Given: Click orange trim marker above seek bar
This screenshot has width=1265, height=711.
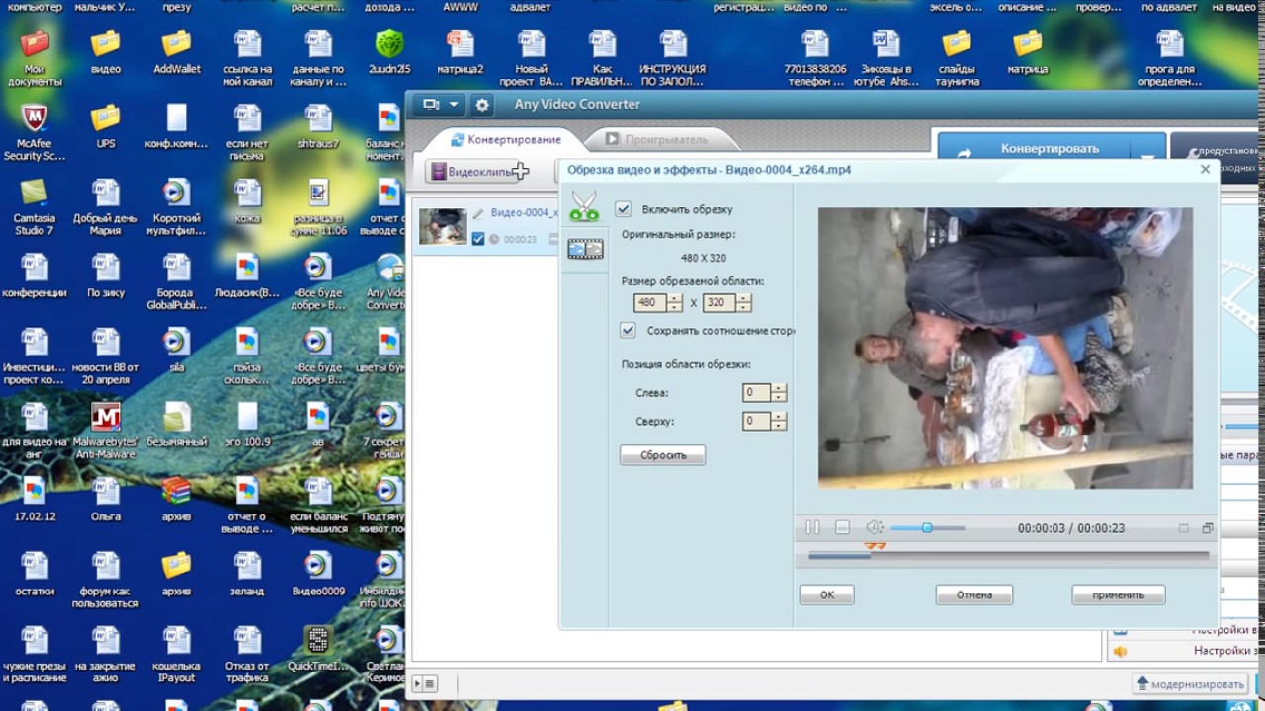Looking at the screenshot, I should [x=875, y=545].
